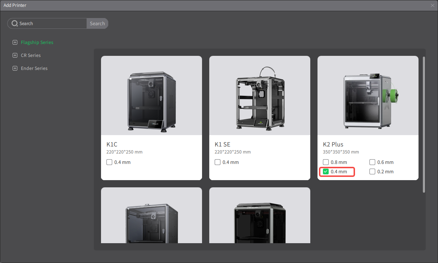Select the Flagship Series category label
Image resolution: width=438 pixels, height=263 pixels.
(37, 43)
